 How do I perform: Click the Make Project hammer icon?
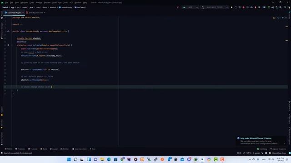pos(178,7)
